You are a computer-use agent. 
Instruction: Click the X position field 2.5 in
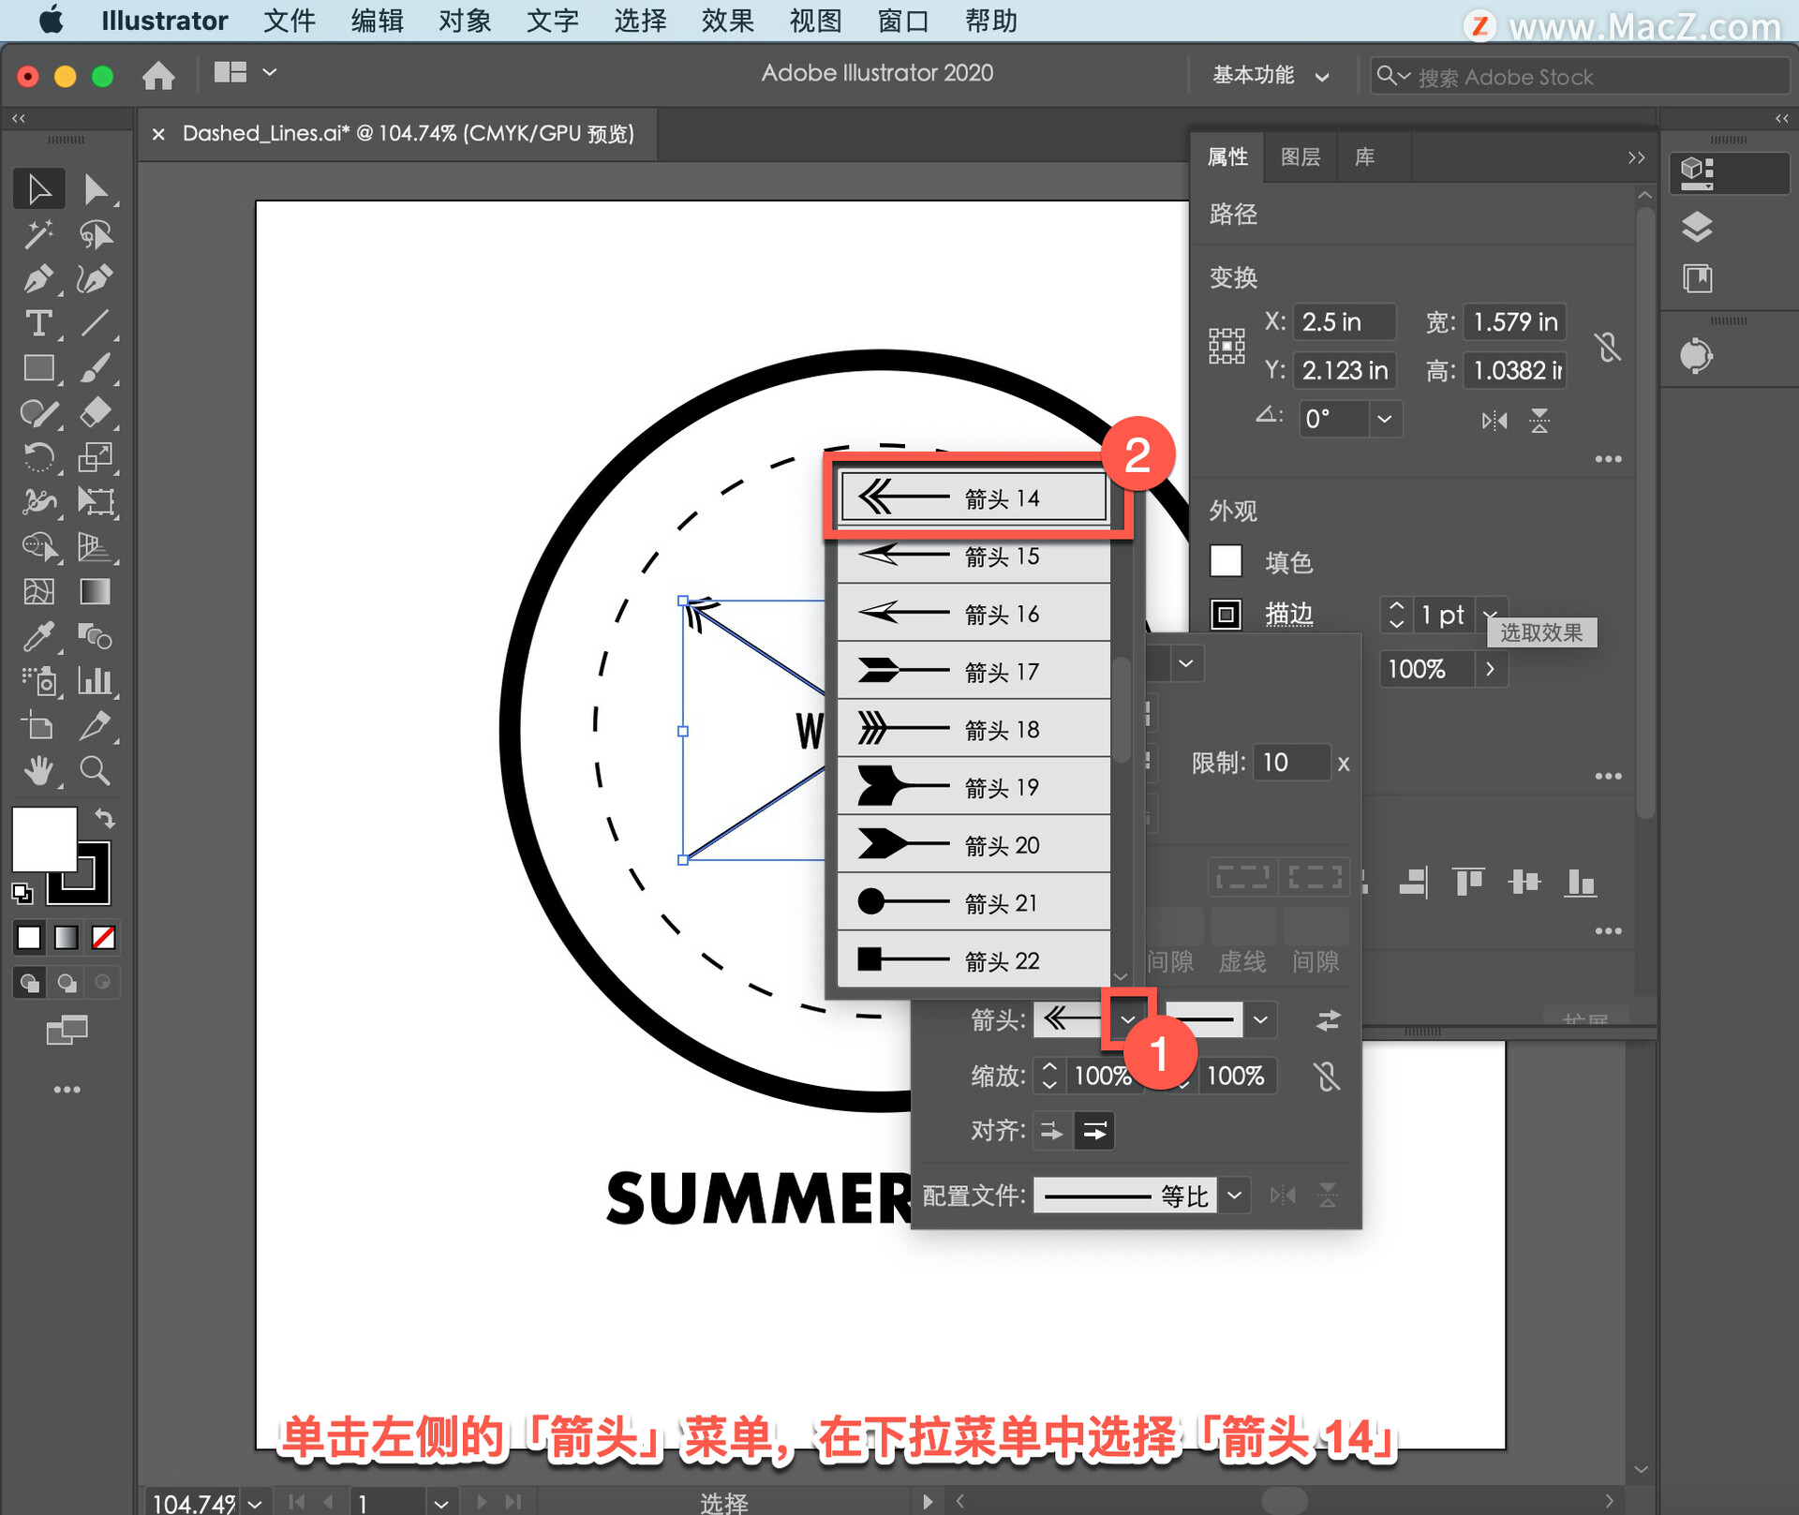coord(1345,322)
